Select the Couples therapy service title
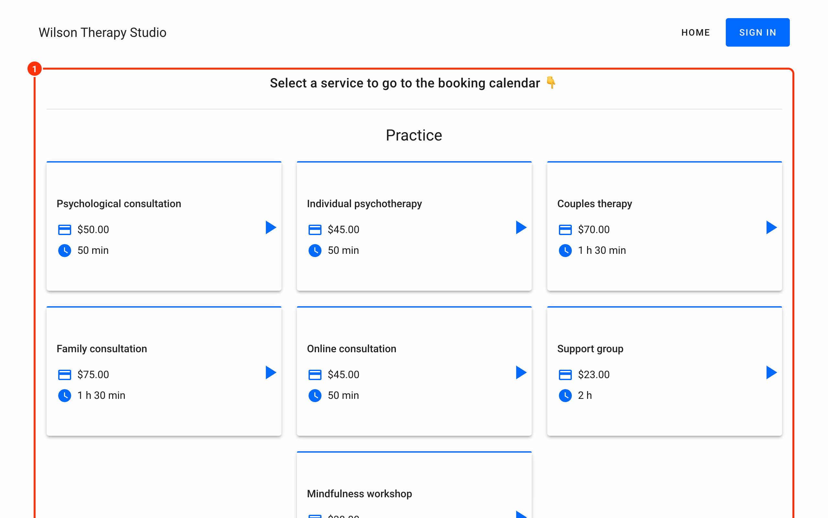Viewport: 828px width, 518px height. point(595,204)
